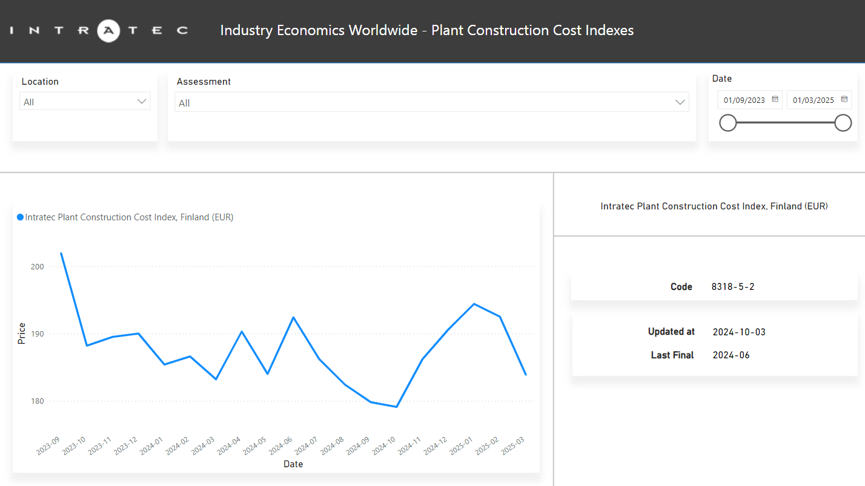Click the Price y-axis title

click(22, 333)
